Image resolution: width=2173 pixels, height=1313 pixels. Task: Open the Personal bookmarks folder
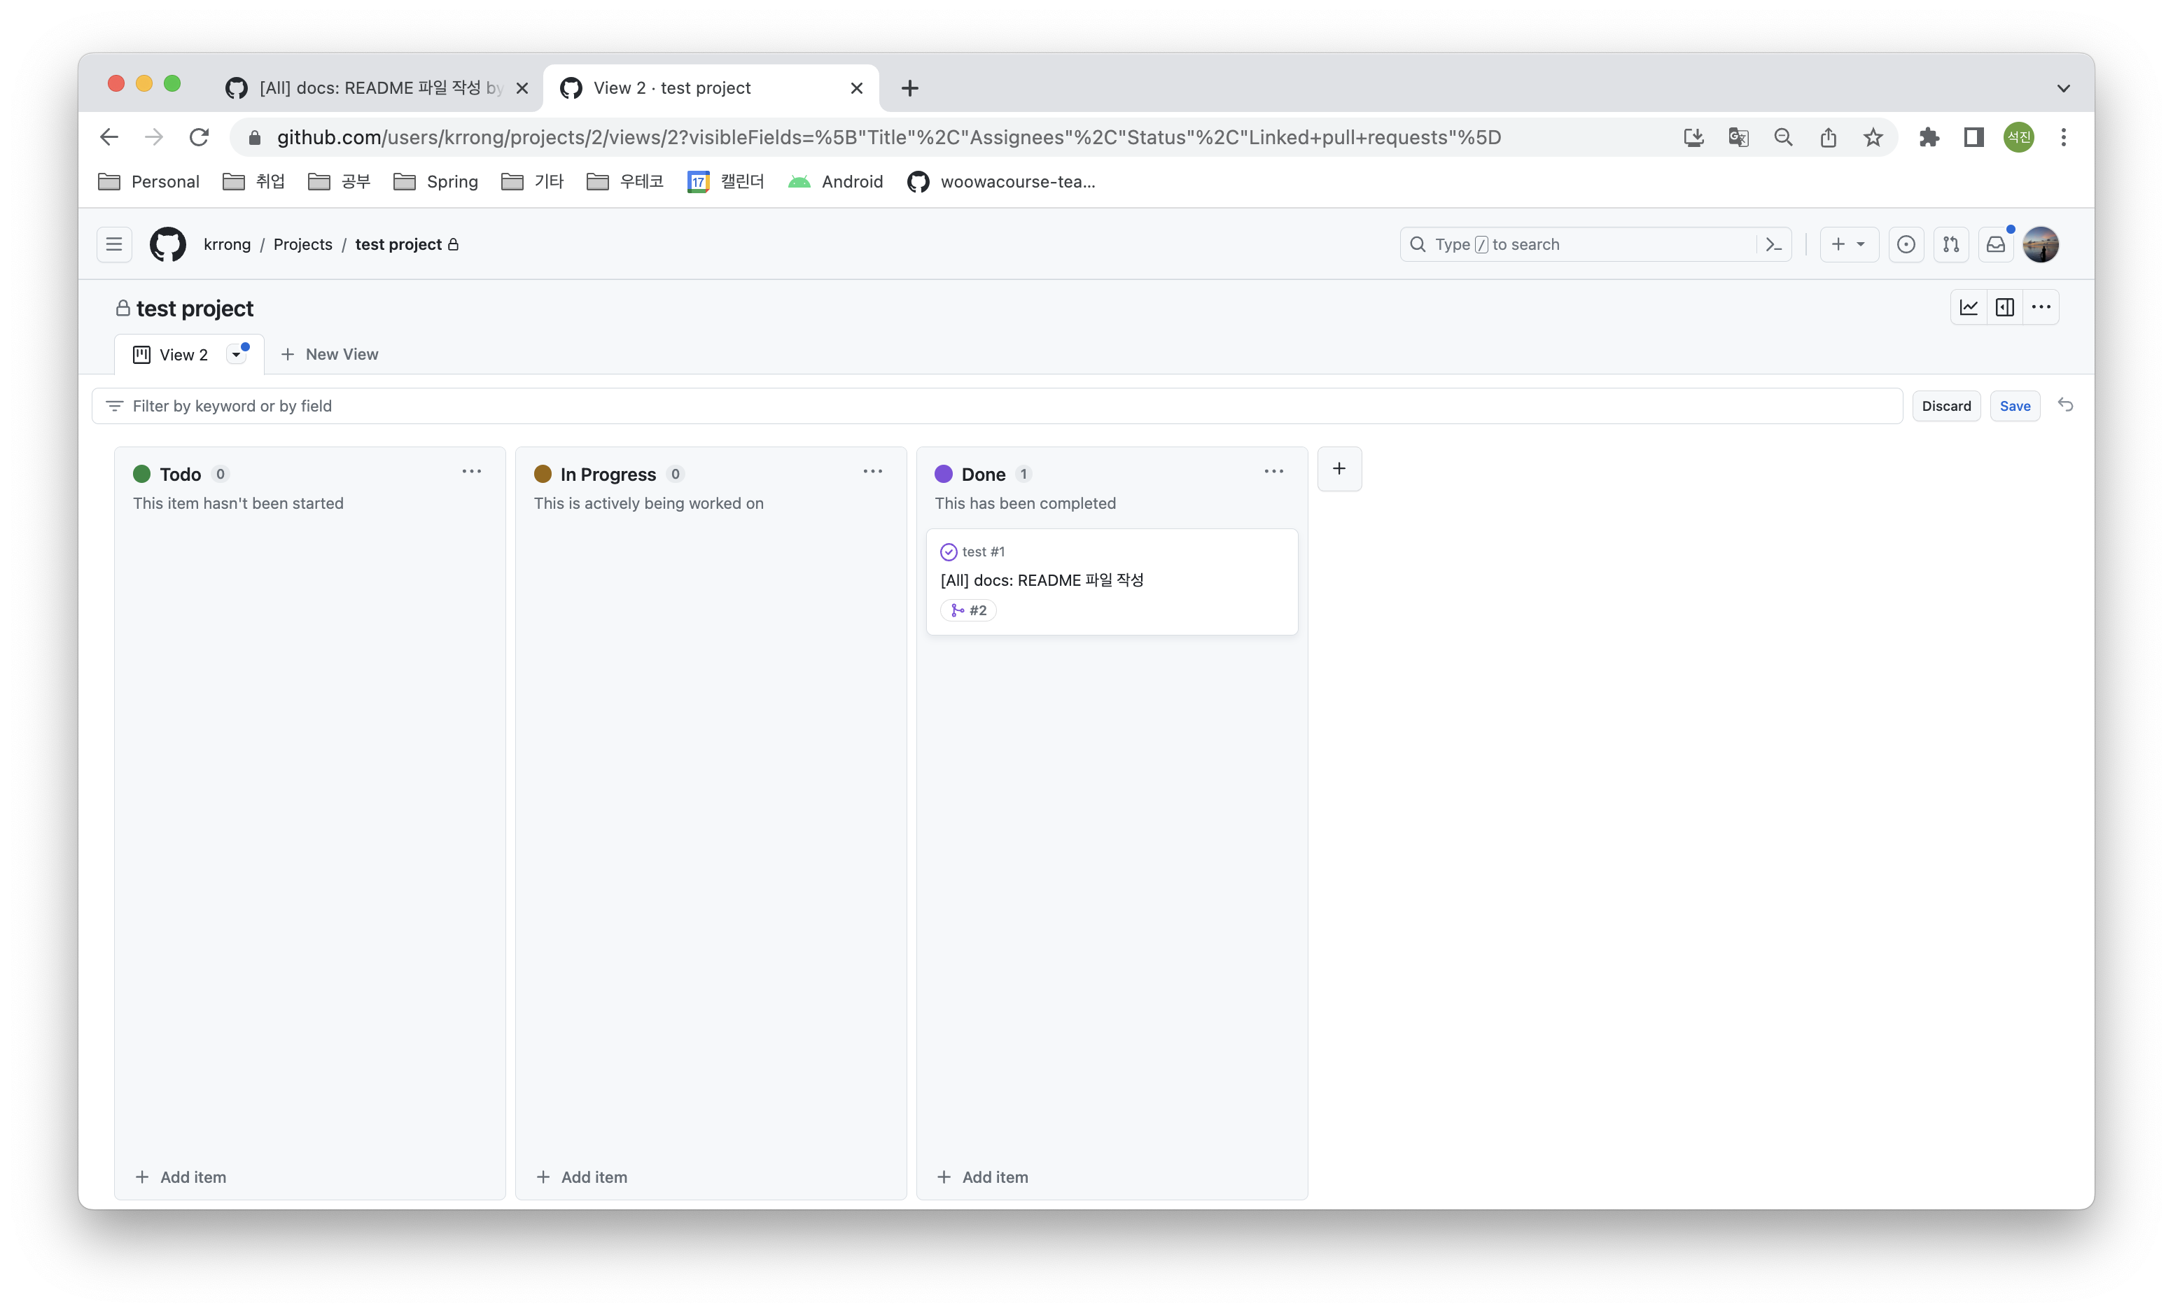(x=149, y=182)
